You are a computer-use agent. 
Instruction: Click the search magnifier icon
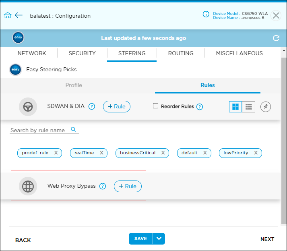tap(73, 129)
